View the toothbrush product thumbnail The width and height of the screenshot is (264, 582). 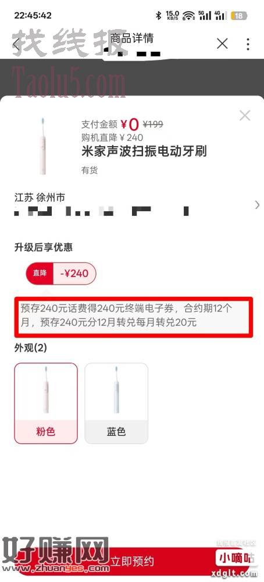pos(43,146)
